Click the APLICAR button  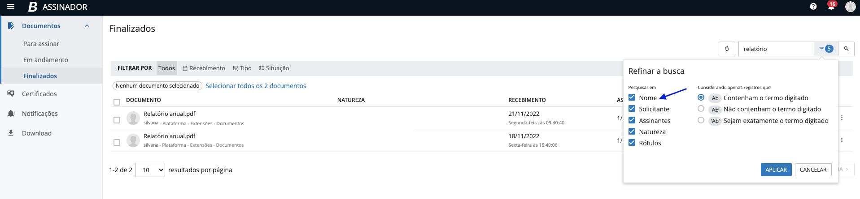tap(776, 170)
